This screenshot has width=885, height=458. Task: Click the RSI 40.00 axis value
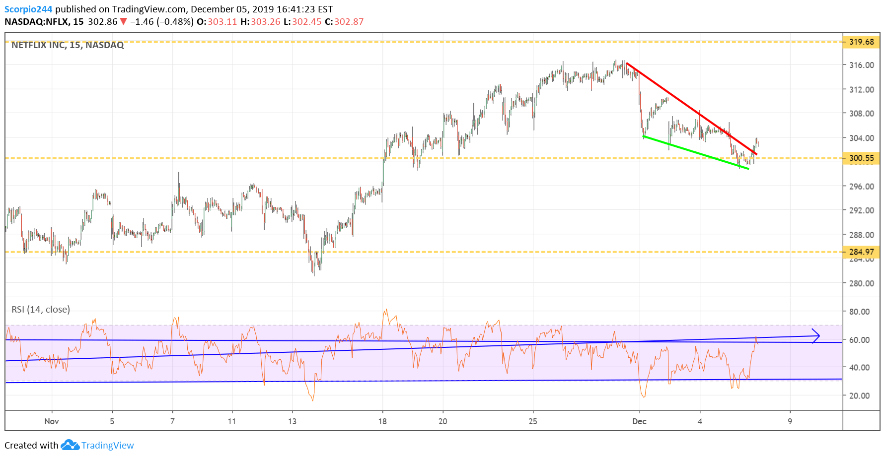point(860,368)
